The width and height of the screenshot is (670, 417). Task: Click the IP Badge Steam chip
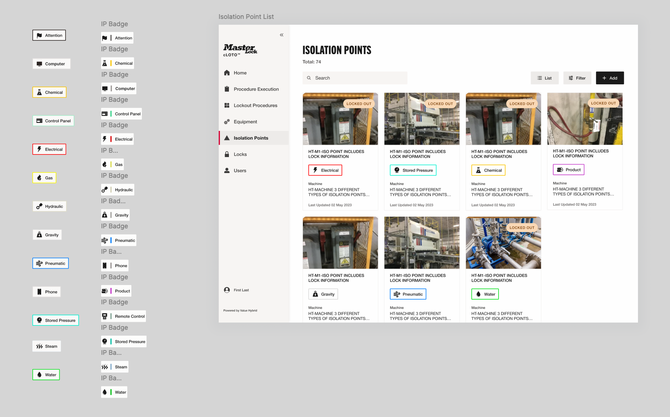tap(115, 367)
